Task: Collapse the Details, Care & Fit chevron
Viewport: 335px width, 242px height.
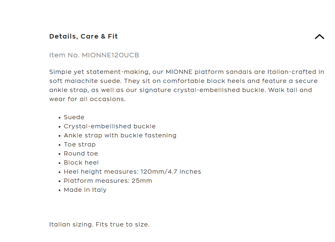Action: [319, 37]
